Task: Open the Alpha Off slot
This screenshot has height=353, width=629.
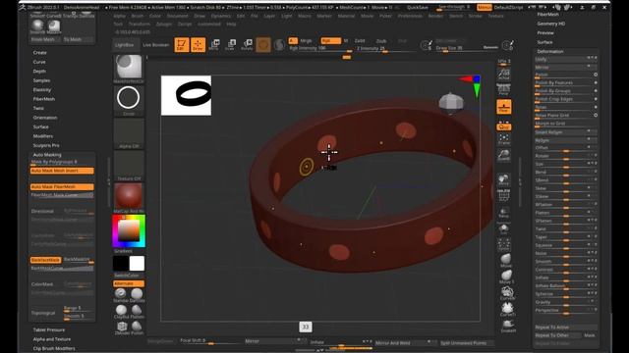Action: pos(129,133)
